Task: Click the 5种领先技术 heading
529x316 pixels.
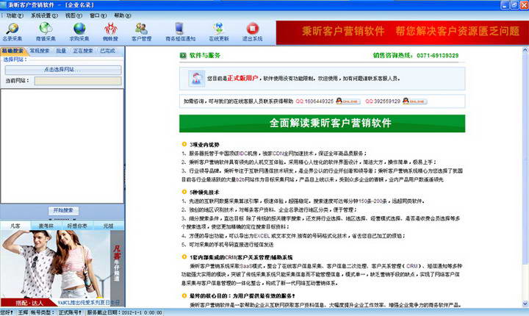Action: (x=204, y=192)
